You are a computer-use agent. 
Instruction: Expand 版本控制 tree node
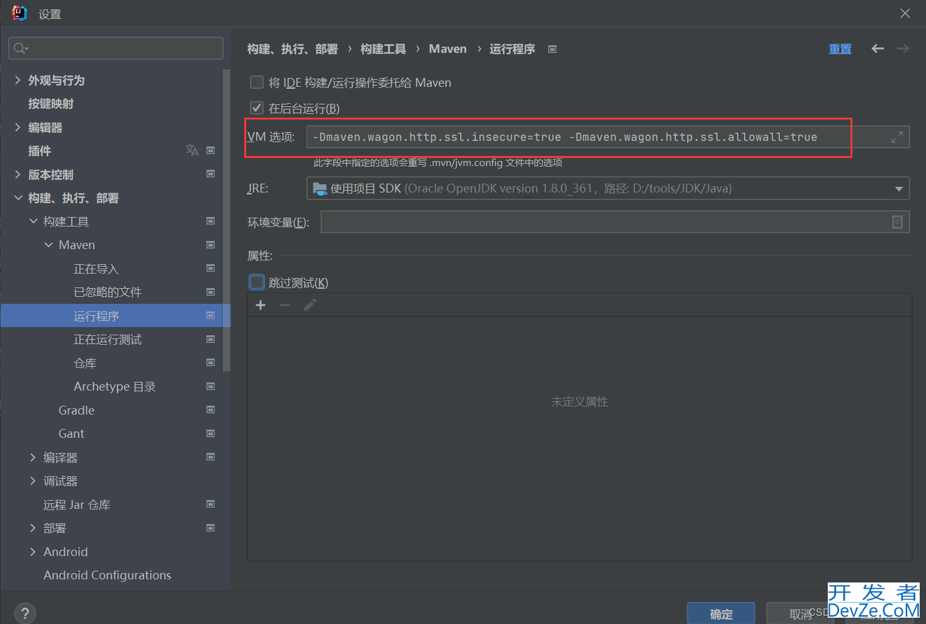18,174
